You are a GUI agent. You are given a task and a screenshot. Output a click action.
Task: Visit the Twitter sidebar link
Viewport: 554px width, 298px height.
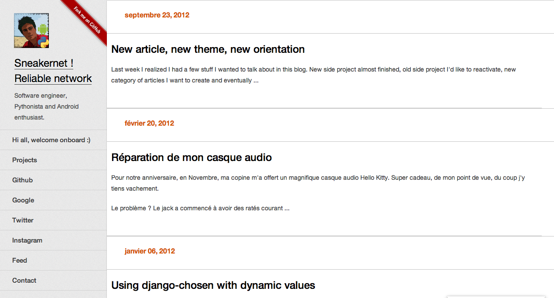(x=23, y=220)
